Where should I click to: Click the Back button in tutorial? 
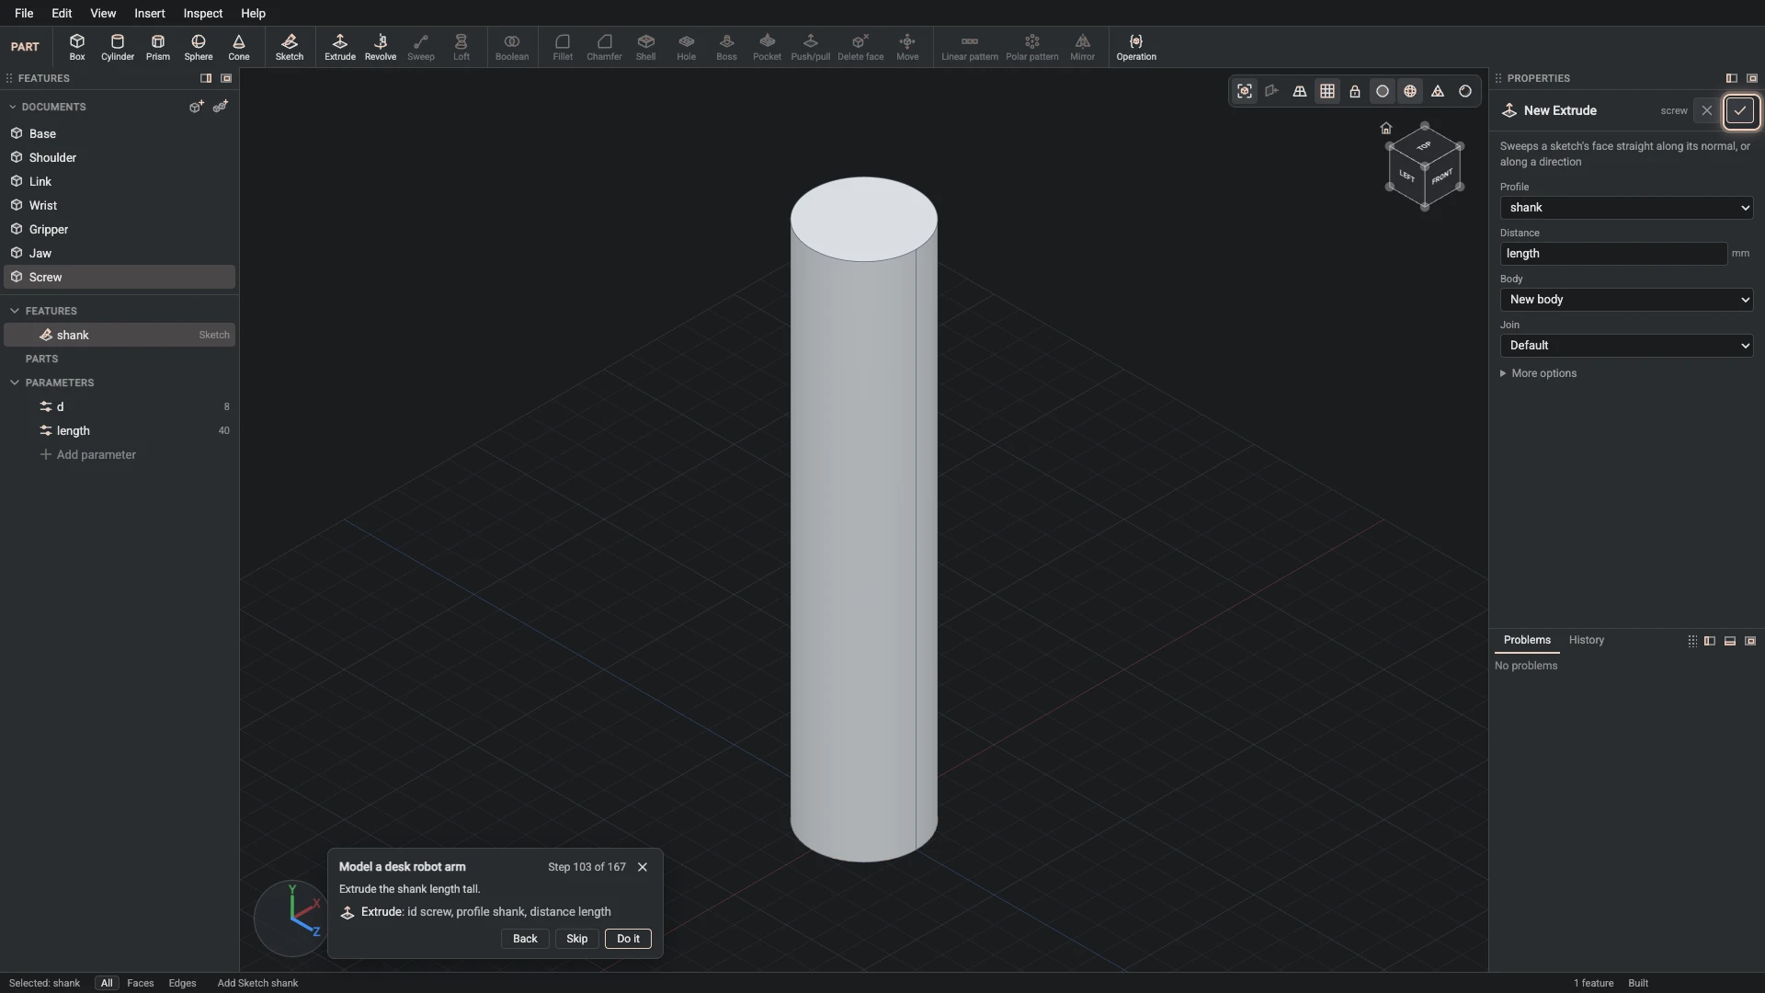[x=525, y=939]
